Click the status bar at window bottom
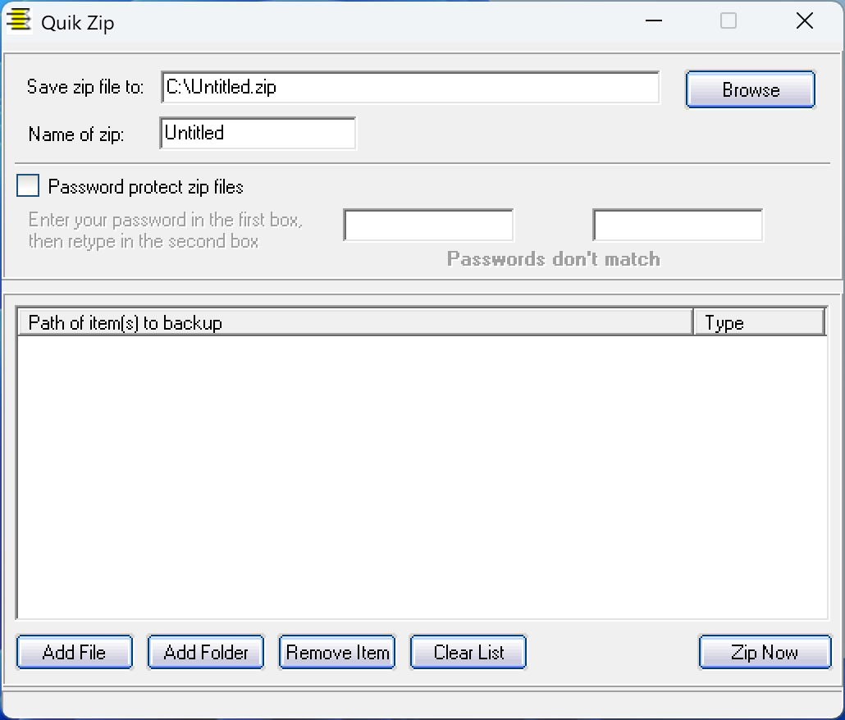 [422, 703]
